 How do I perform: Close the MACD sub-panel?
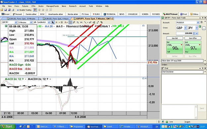click(x=146, y=79)
